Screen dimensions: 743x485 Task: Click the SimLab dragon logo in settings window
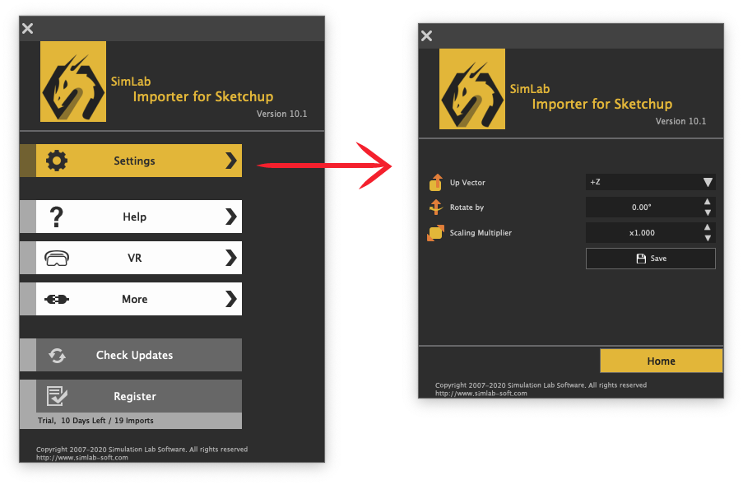[x=472, y=89]
